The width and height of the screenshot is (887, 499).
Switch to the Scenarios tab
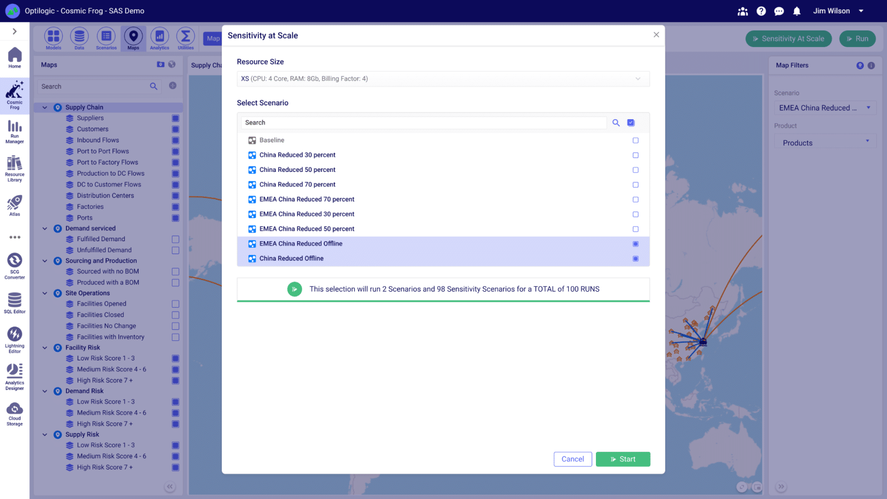point(106,39)
